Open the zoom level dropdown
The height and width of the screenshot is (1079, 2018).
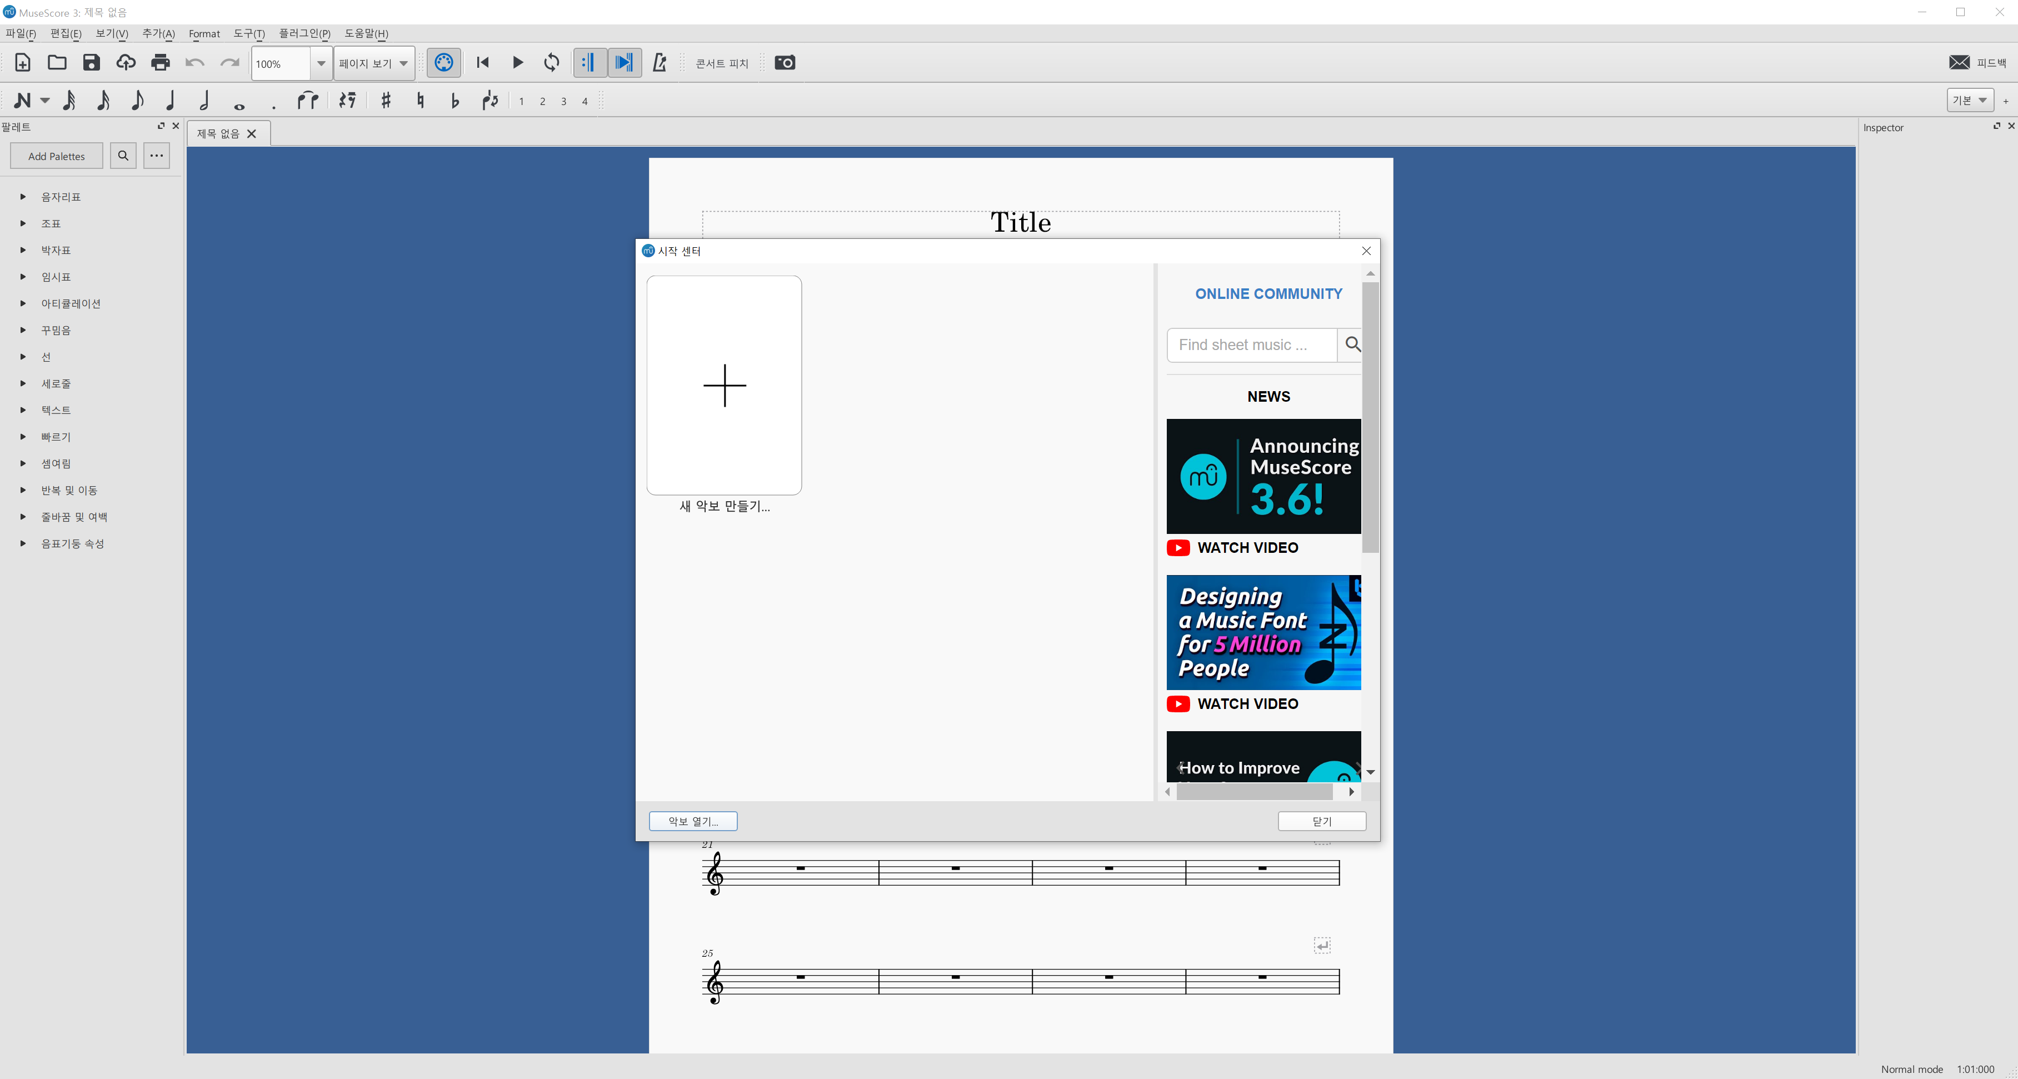click(x=321, y=63)
